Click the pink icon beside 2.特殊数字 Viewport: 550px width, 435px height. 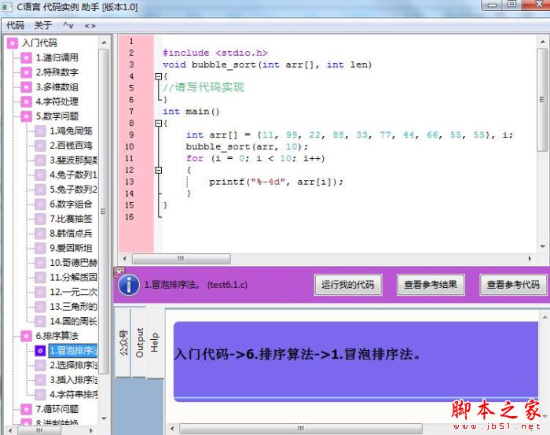[26, 72]
